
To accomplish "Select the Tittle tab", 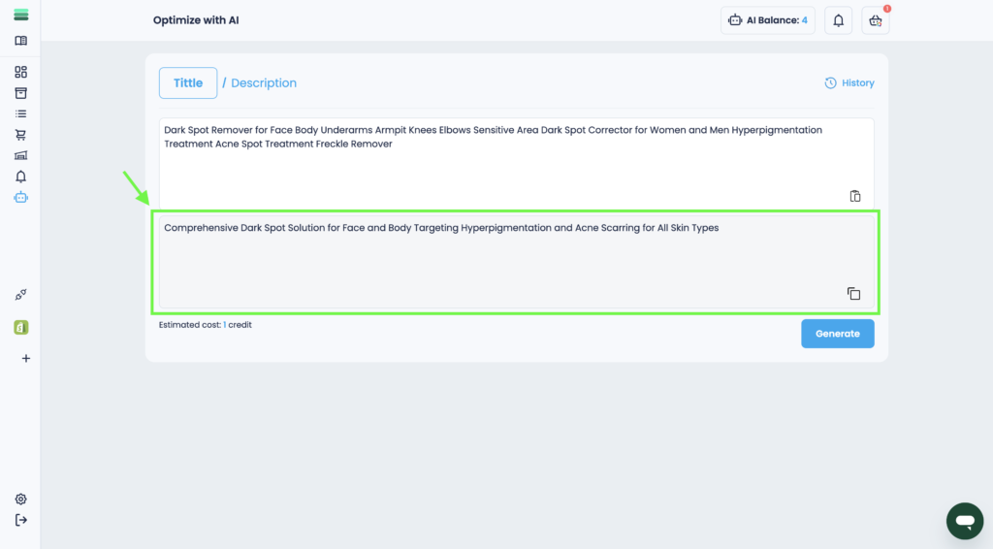I will tap(188, 83).
